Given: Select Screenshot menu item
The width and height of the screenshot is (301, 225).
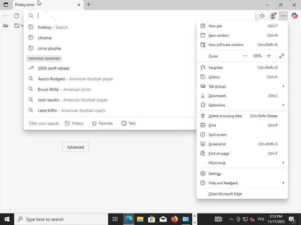Looking at the screenshot, I should (242, 144).
